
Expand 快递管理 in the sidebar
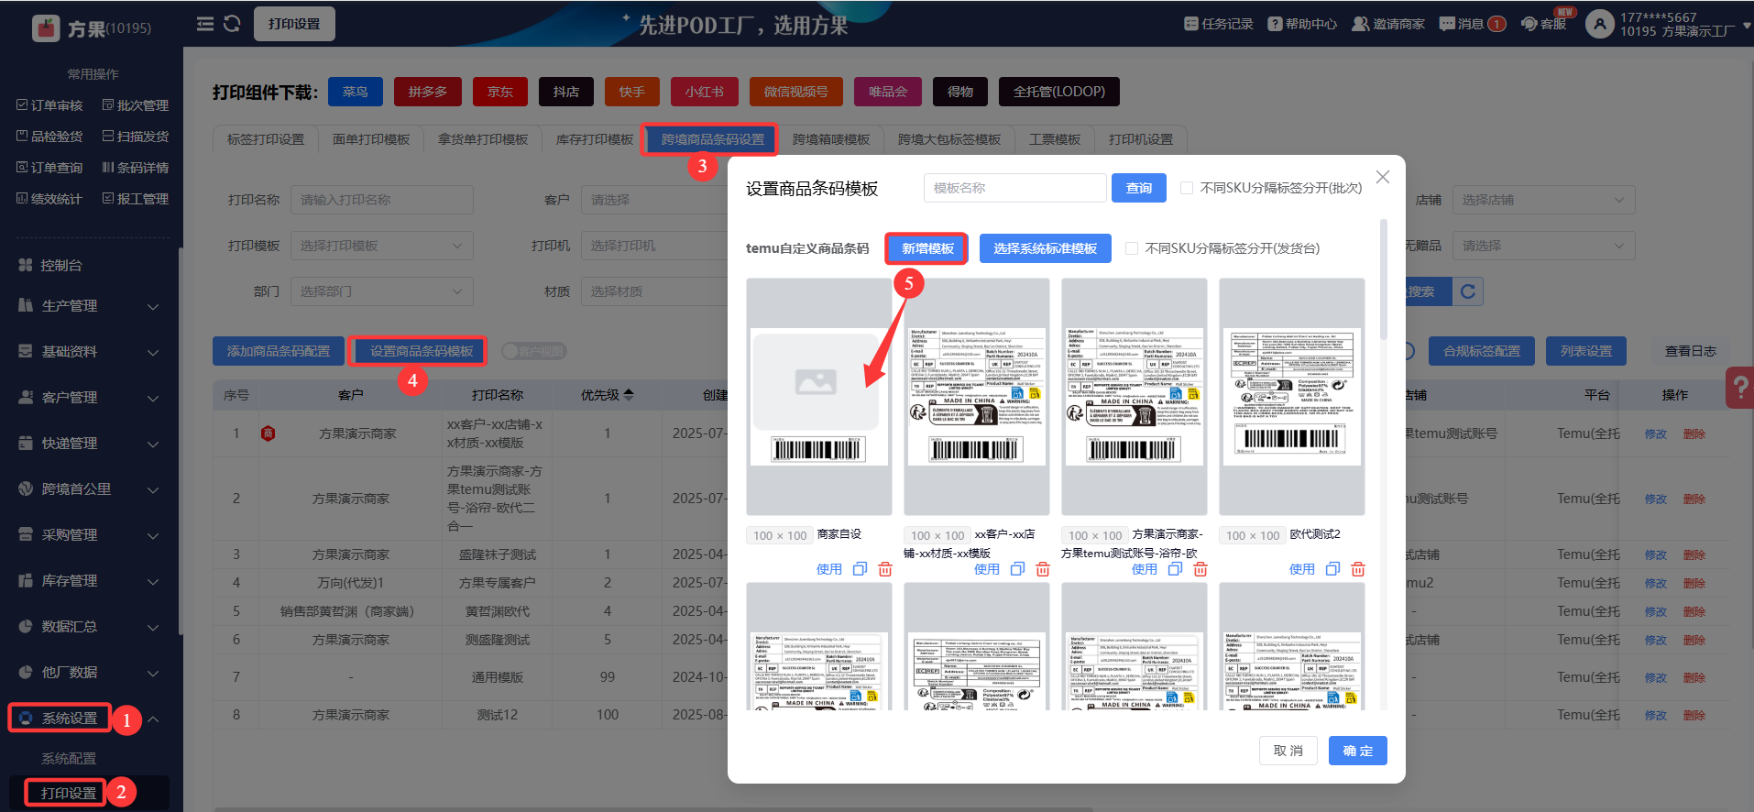click(89, 443)
